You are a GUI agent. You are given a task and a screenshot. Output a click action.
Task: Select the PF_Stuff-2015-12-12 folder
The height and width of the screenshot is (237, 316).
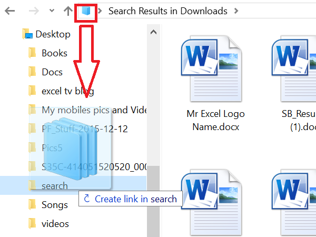[85, 129]
